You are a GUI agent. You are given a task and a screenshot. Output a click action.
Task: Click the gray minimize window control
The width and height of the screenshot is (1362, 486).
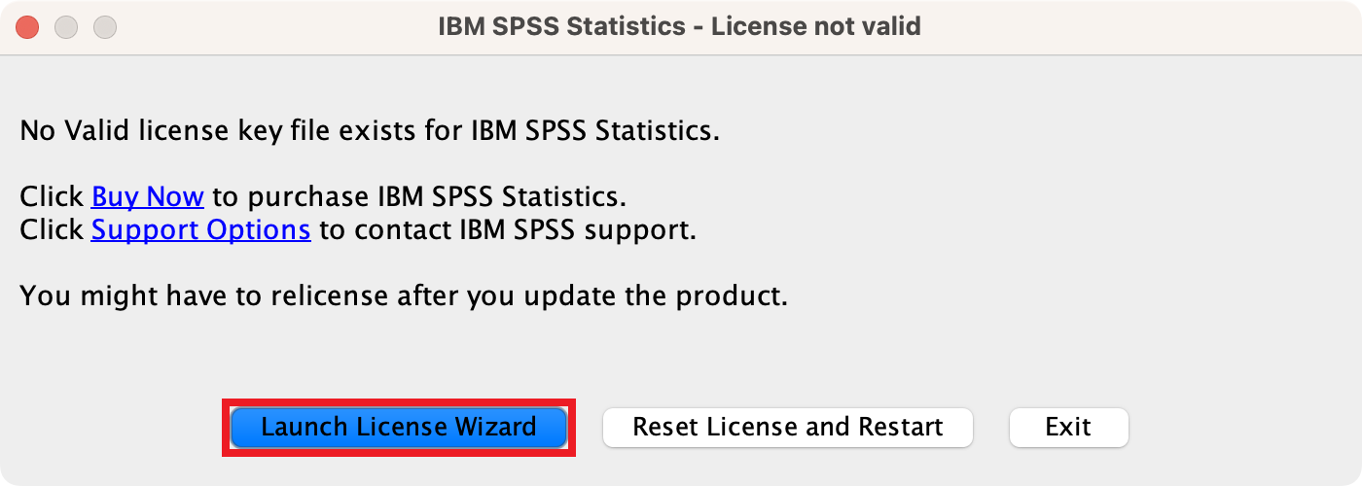(x=66, y=27)
